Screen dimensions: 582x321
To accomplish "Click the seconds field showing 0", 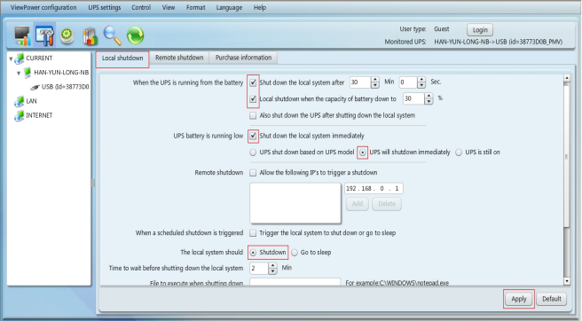I will pyautogui.click(x=408, y=82).
